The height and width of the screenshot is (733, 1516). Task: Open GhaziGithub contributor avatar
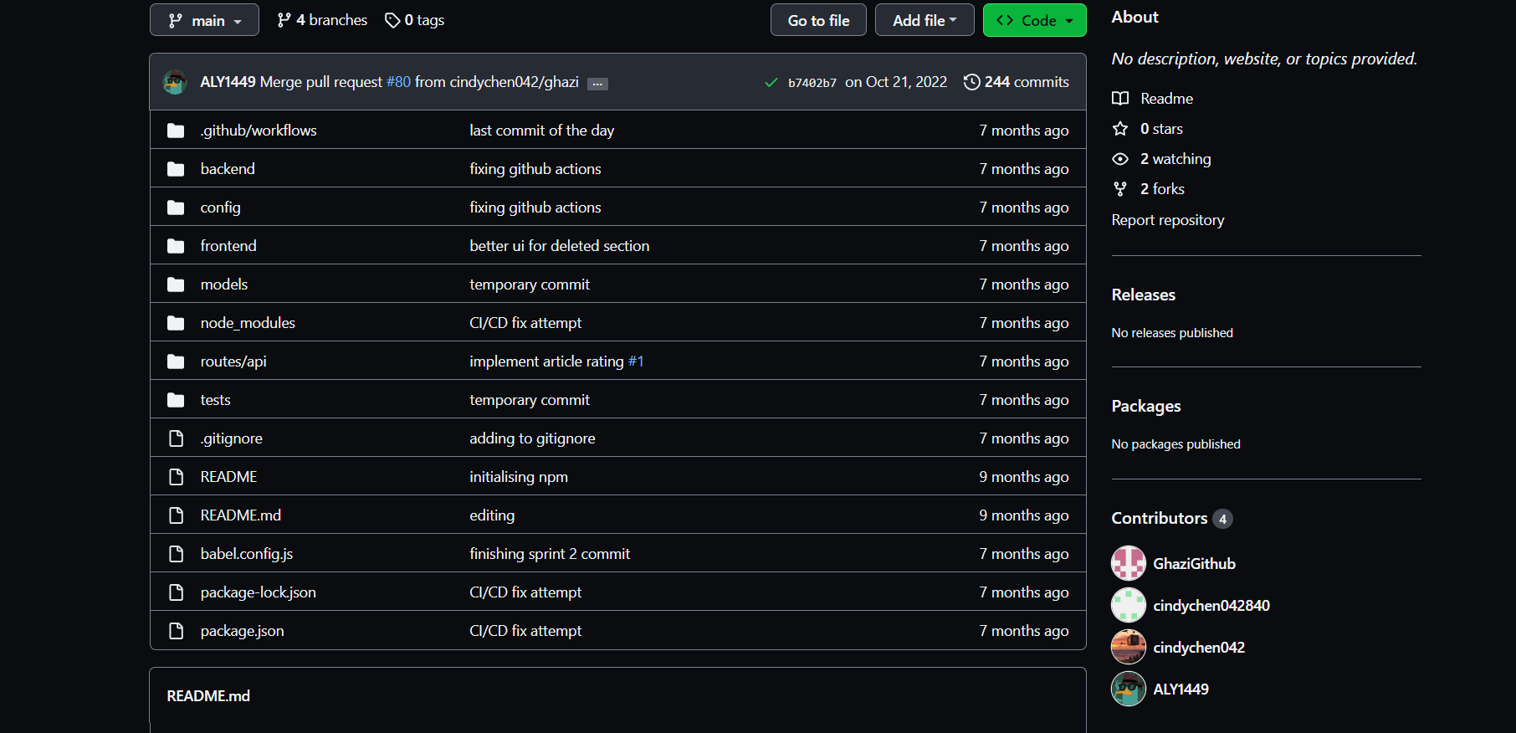tap(1128, 563)
